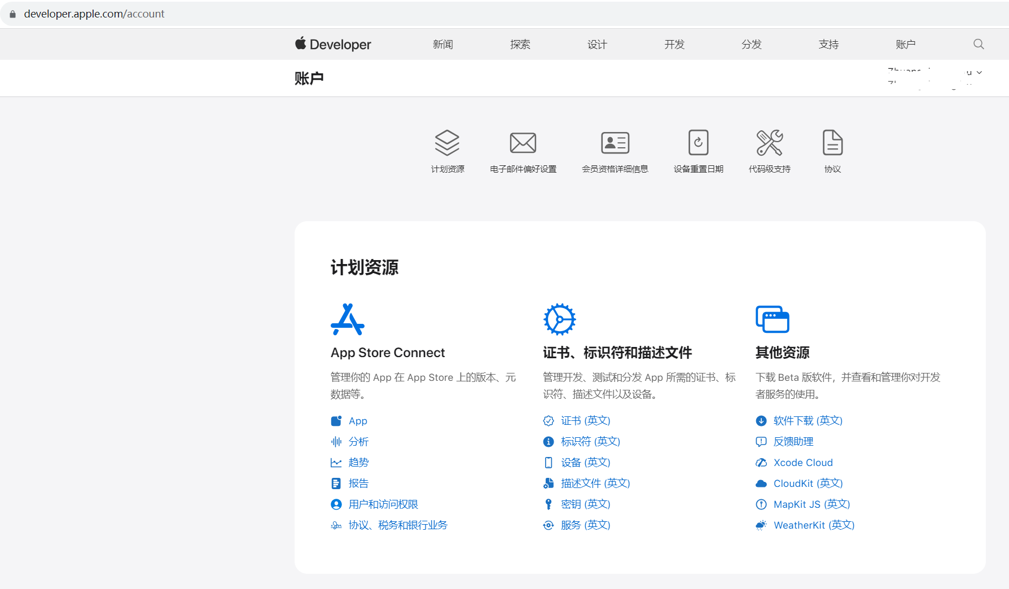Click the 电子邮件偏好设置 envelope icon
Image resolution: width=1009 pixels, height=589 pixels.
click(523, 143)
